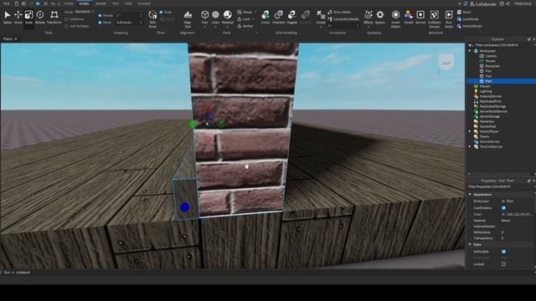
Task: Collapse the Workspace tree node
Action: click(471, 51)
